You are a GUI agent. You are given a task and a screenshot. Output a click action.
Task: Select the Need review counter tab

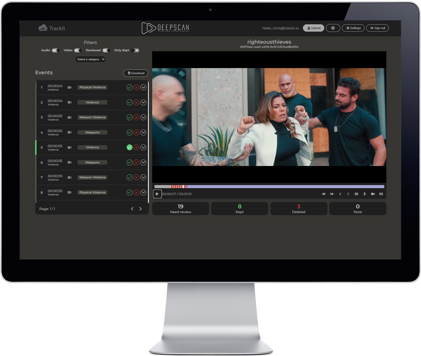pos(180,209)
